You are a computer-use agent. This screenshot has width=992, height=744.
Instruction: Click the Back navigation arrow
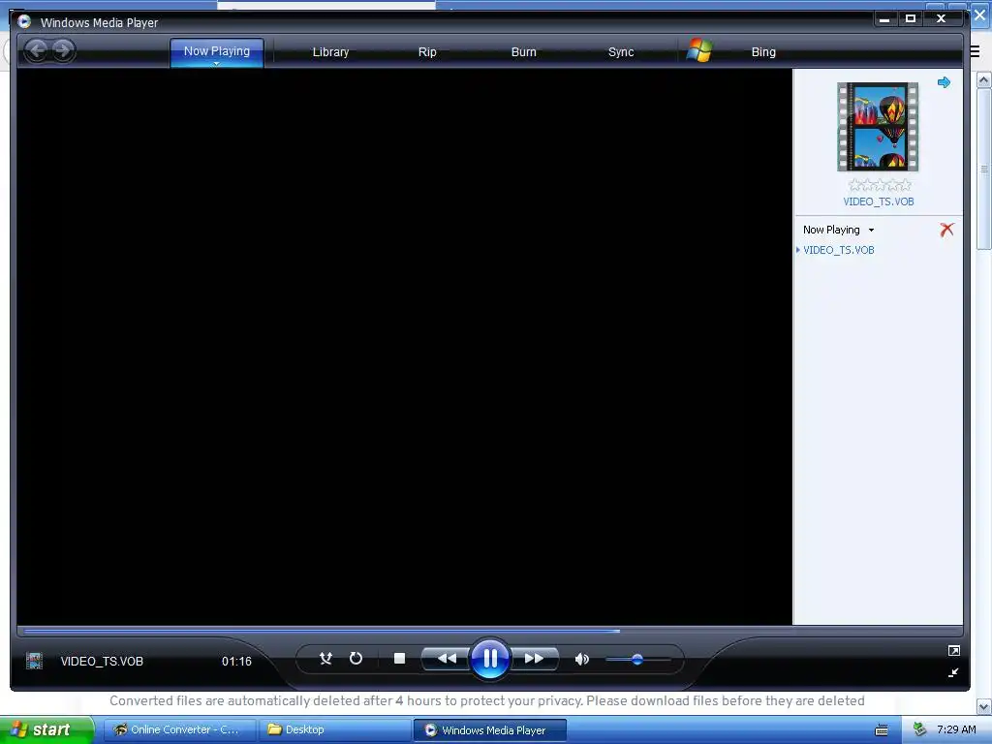(x=37, y=50)
